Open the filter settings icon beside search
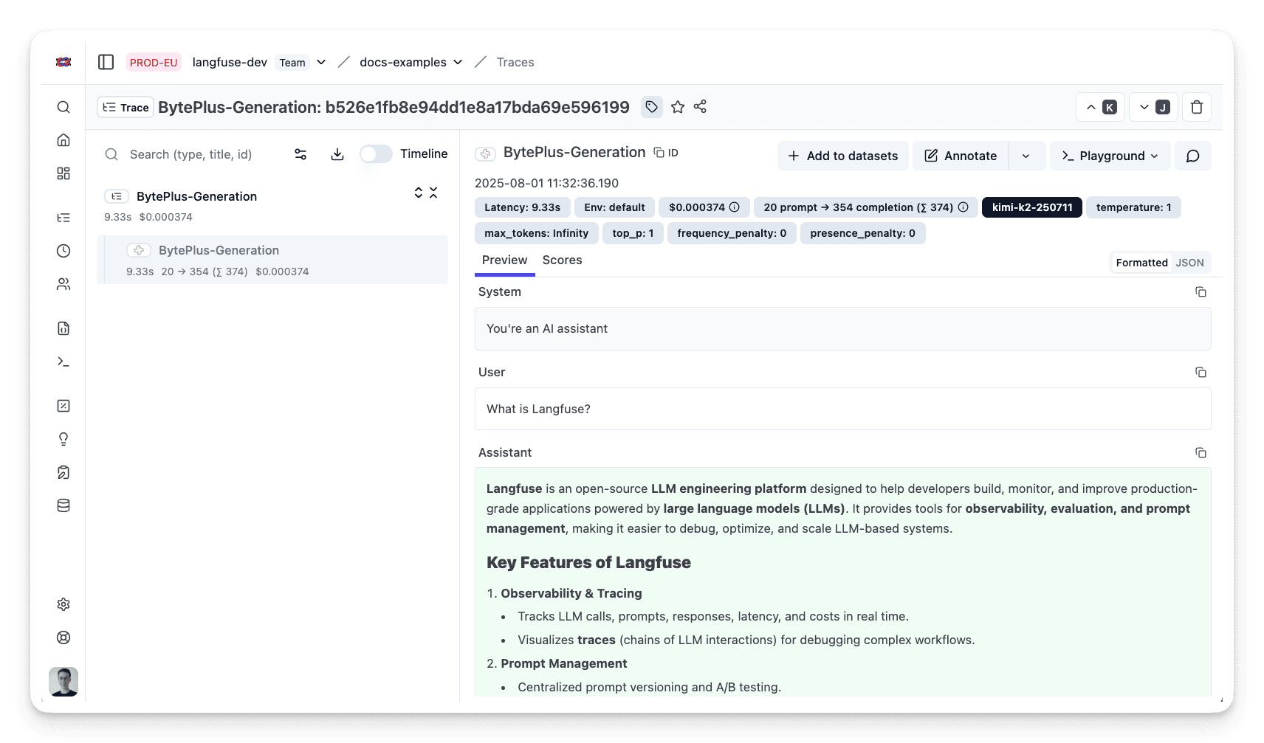1264x743 pixels. point(300,154)
